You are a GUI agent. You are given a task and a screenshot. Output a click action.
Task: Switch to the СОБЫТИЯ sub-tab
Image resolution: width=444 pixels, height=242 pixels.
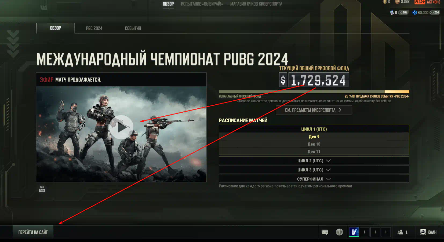point(133,28)
